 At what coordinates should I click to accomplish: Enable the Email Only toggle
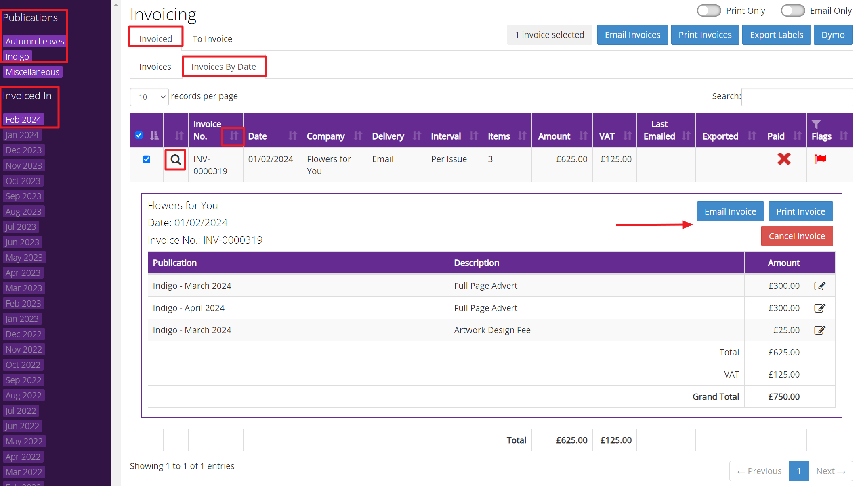pos(793,10)
